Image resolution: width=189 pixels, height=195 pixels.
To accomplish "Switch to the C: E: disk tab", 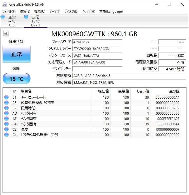I will (12, 21).
